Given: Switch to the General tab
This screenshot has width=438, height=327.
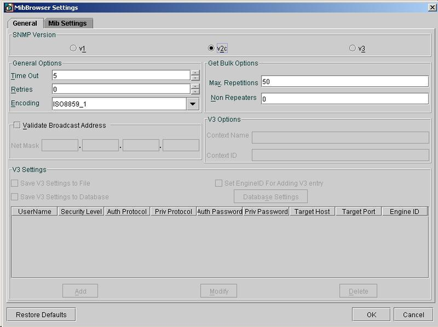Looking at the screenshot, I should (25, 23).
